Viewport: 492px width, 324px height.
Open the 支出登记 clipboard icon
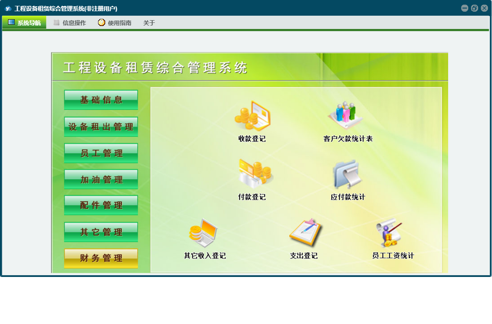coord(305,232)
